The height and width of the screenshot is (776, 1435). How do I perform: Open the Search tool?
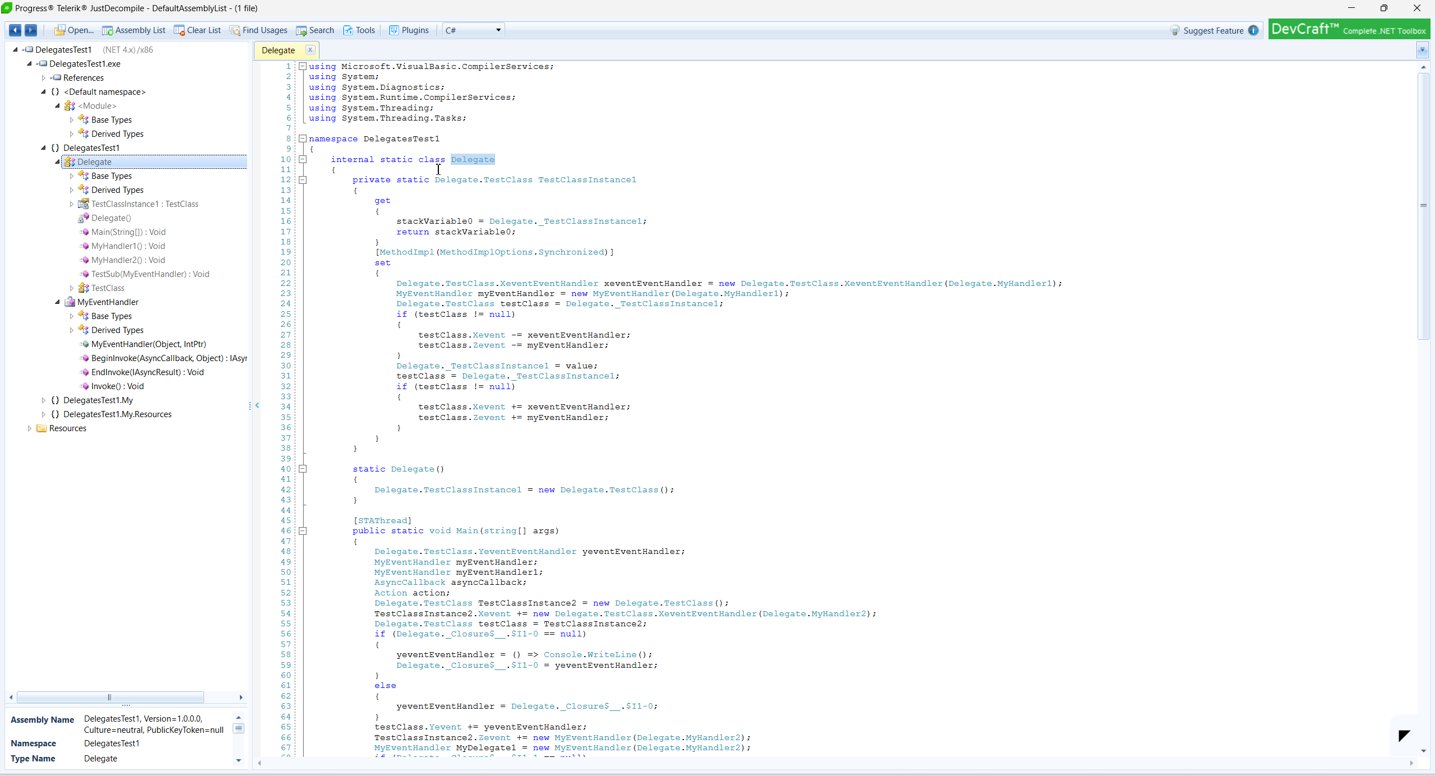tap(315, 30)
